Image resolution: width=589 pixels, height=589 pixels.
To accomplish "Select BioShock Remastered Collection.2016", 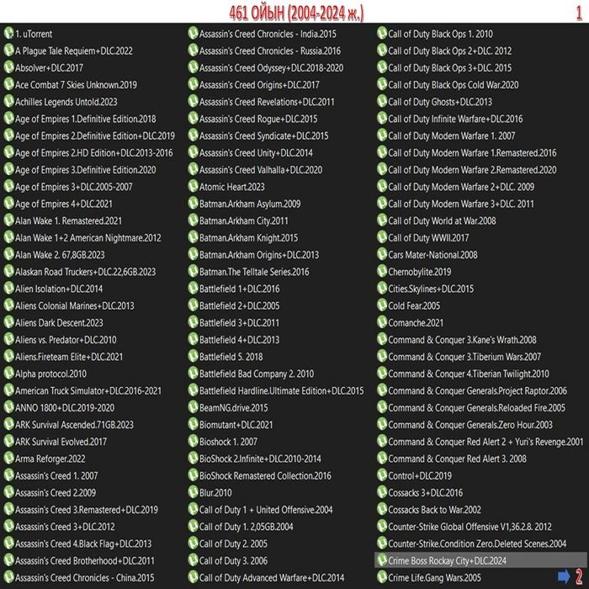I will (265, 475).
